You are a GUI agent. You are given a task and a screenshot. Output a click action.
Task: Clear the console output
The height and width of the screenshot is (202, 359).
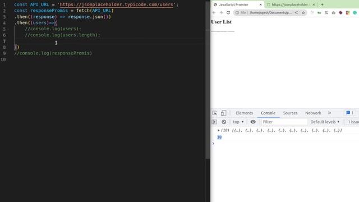224,122
